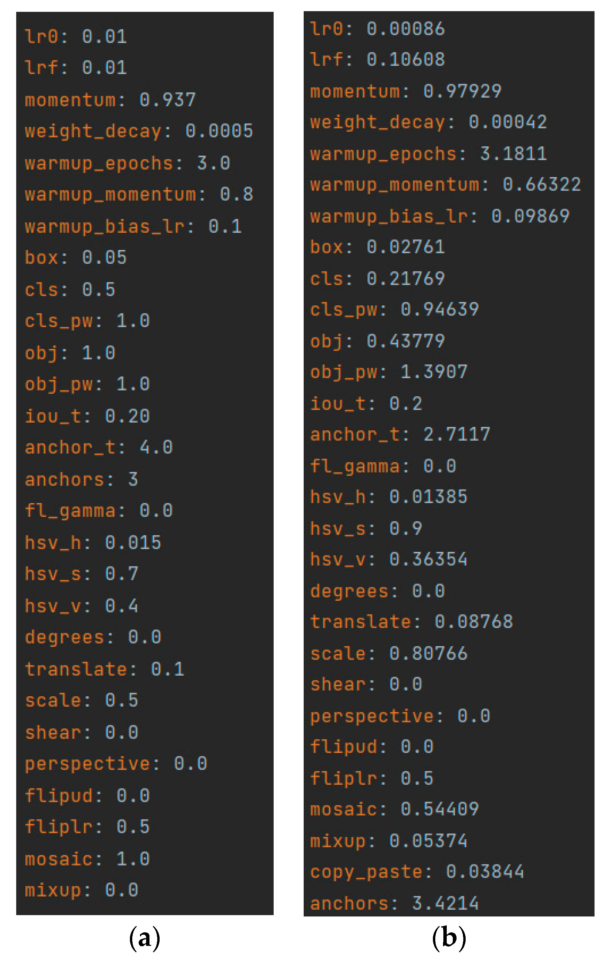Click the lr0 value 0.00086
Screen dimensions: 606x956
[x=405, y=29]
